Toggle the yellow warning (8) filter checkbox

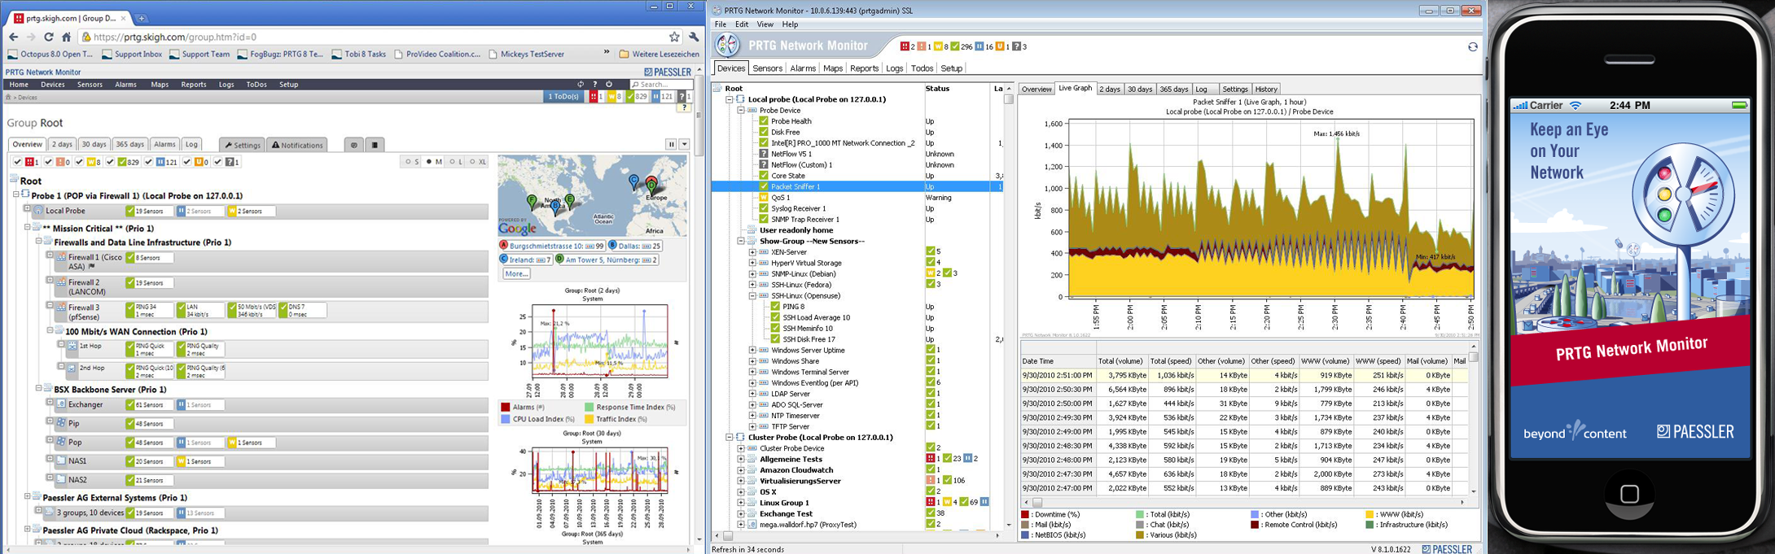pos(80,162)
